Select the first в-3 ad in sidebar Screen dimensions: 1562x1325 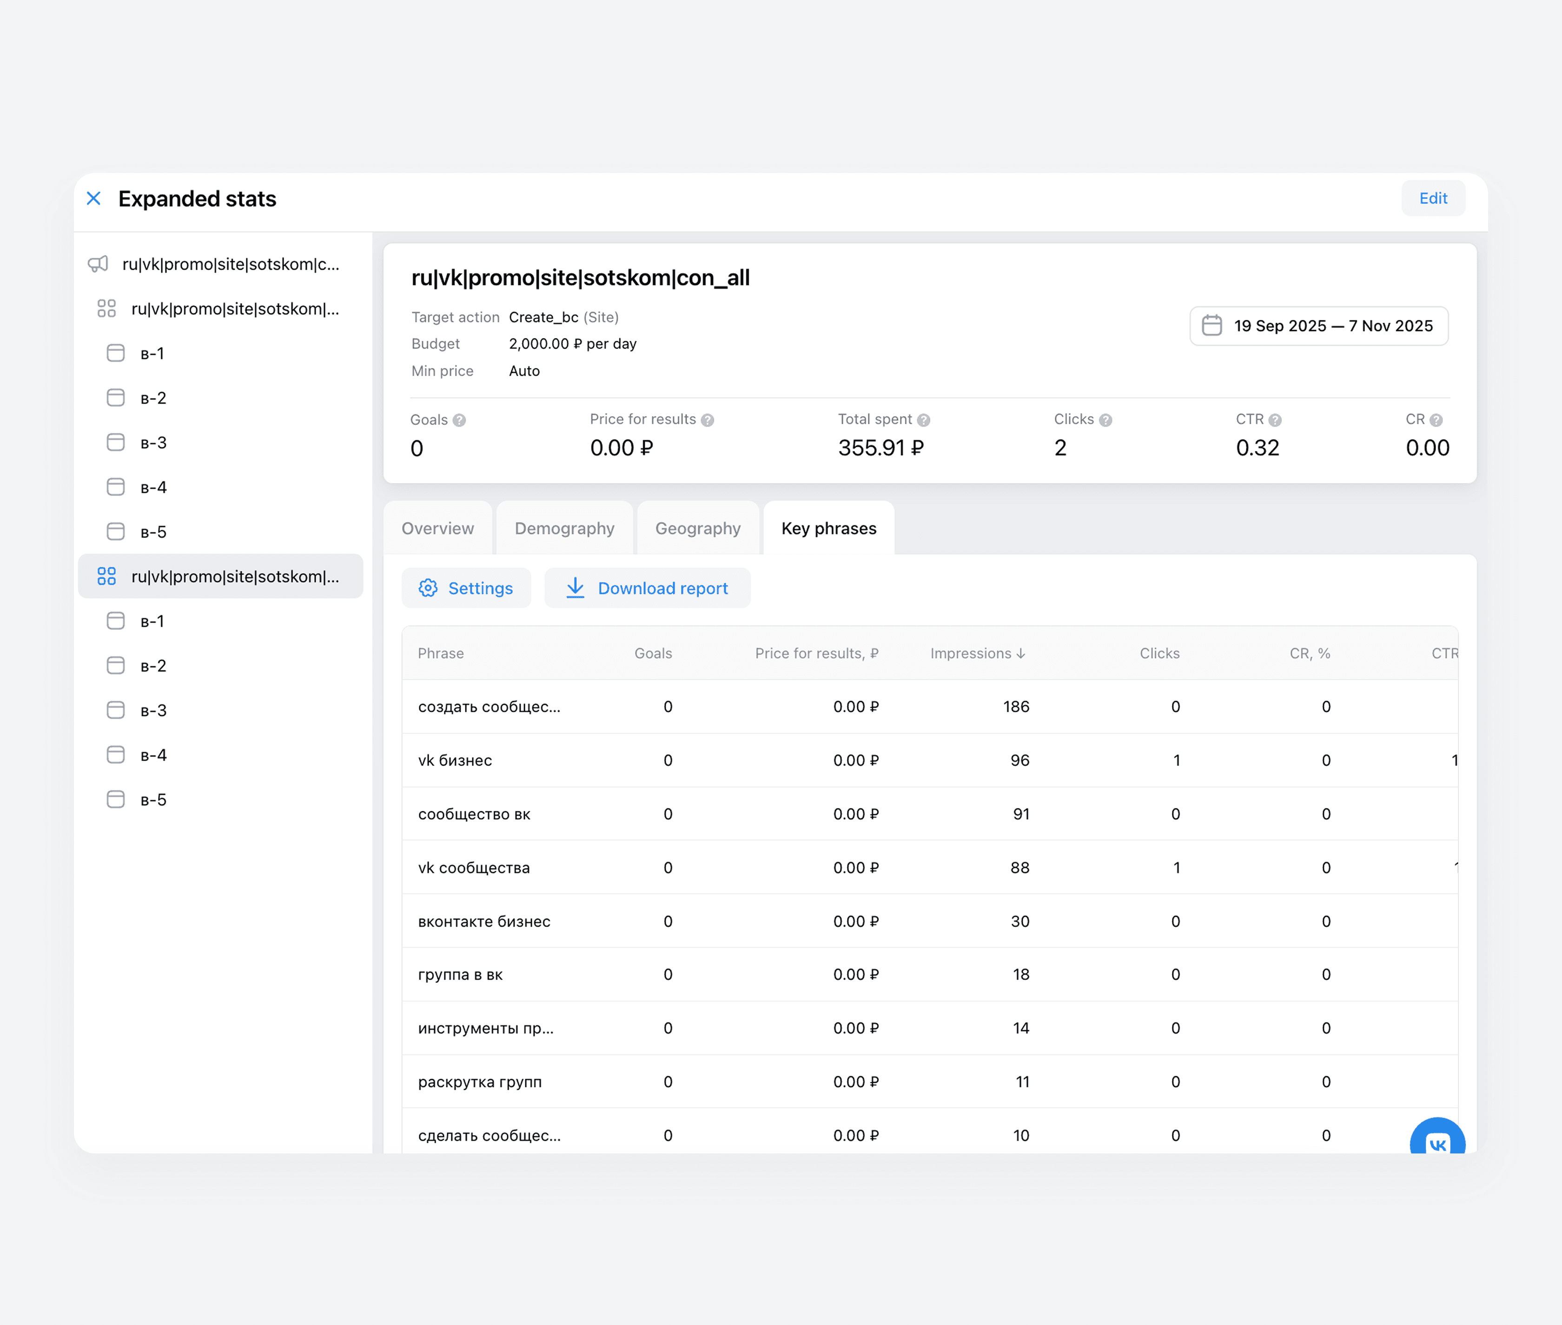pos(152,443)
